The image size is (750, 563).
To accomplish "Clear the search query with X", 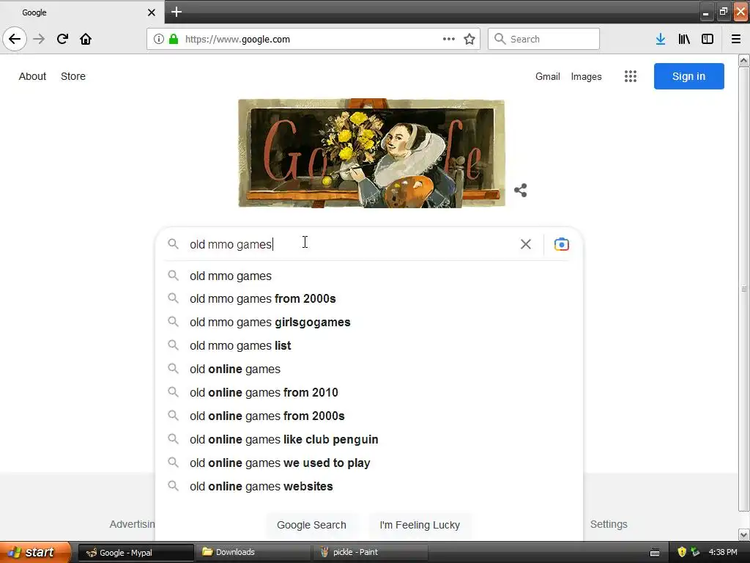I will [x=526, y=244].
